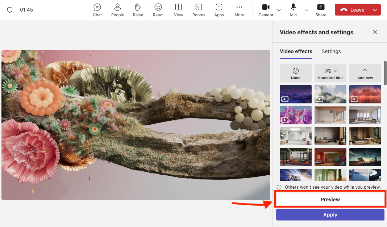Apply the selected video effect
The image size is (387, 227).
(x=330, y=215)
